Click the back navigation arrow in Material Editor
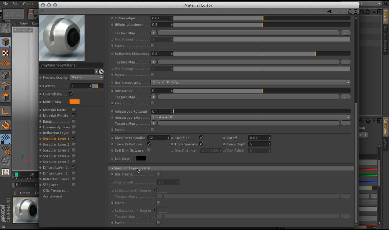Image resolution: width=389 pixels, height=230 pixels. [329, 11]
